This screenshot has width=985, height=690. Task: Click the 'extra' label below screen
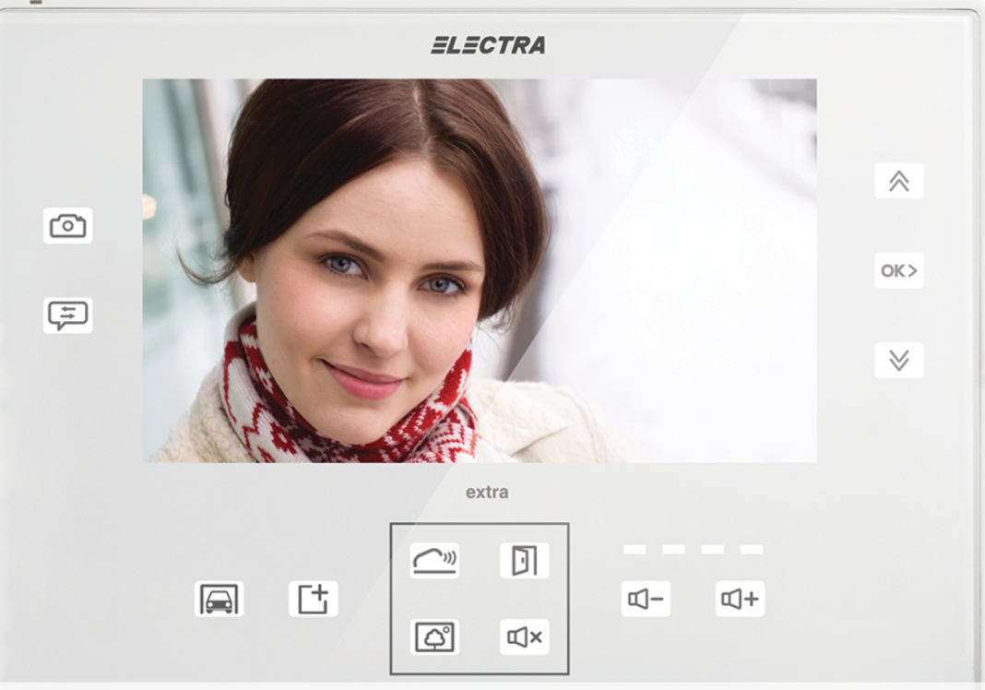coord(487,493)
